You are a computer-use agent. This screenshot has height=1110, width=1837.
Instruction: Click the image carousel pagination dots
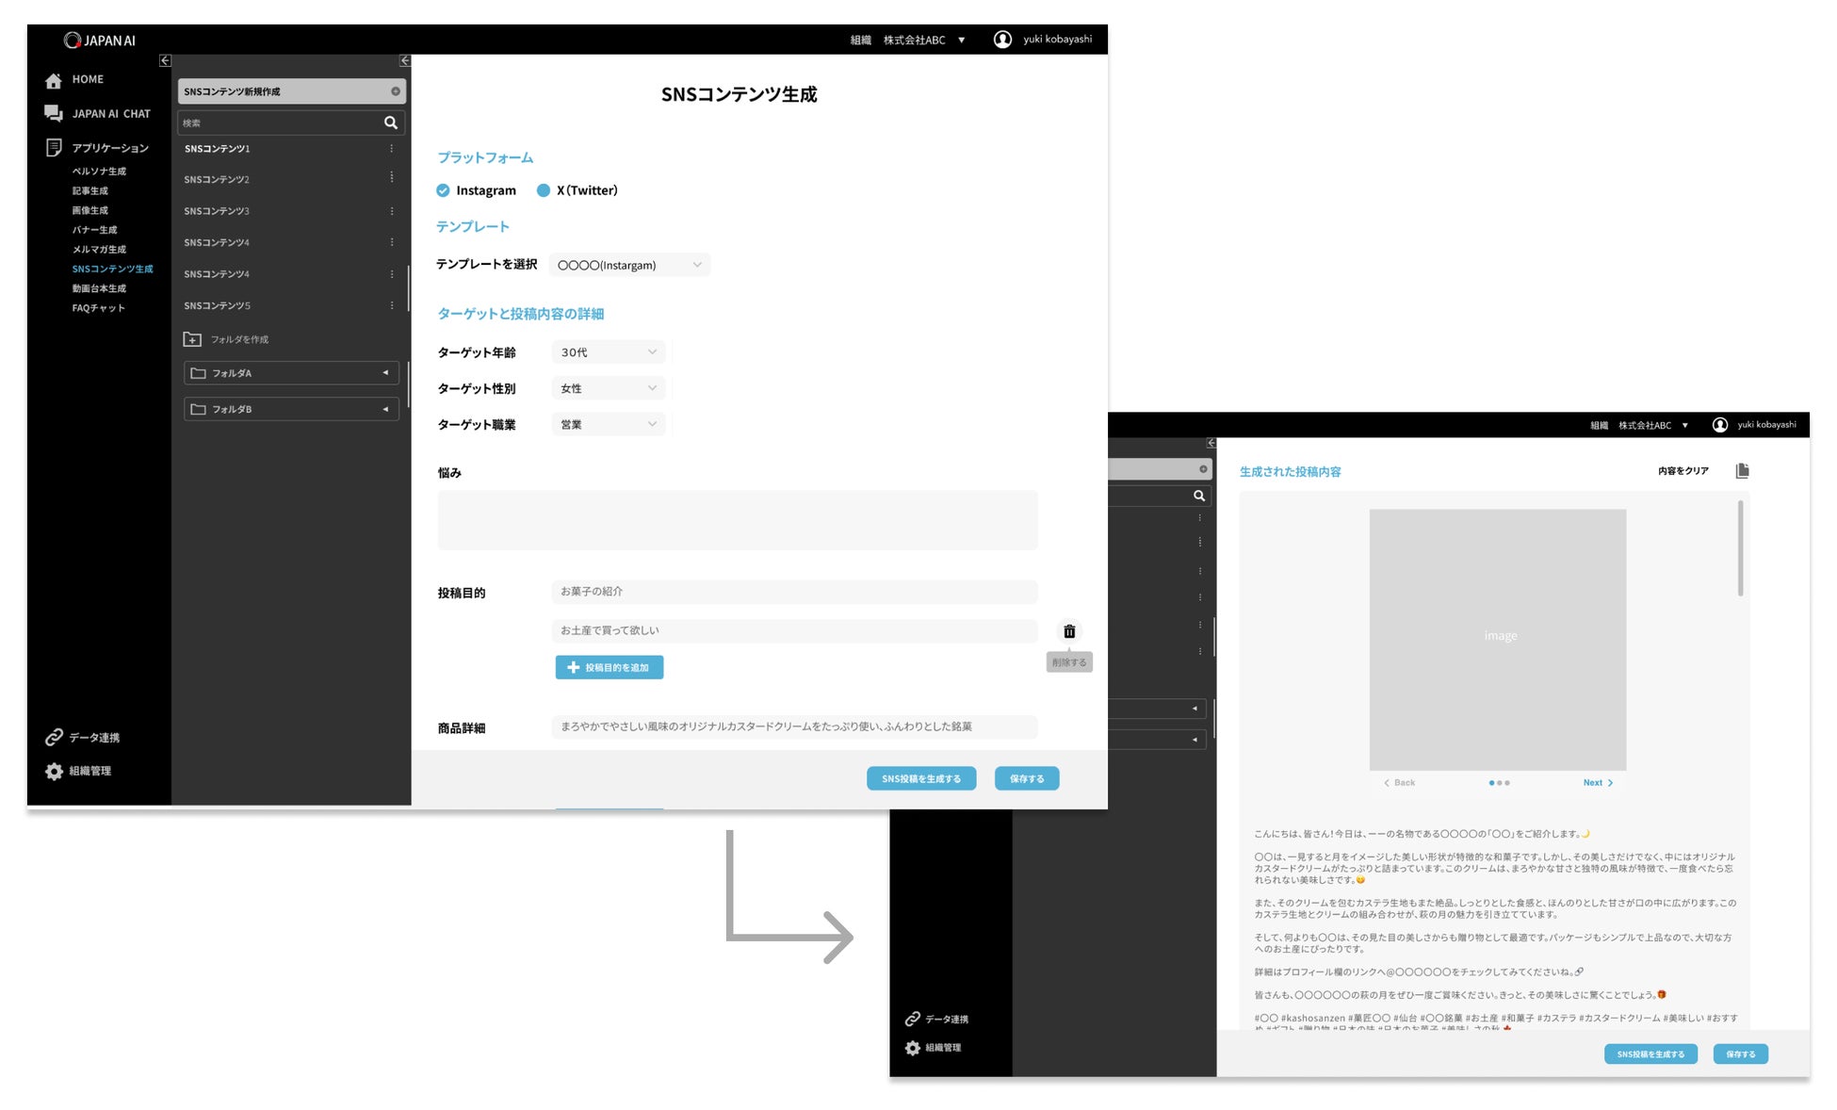(1499, 783)
